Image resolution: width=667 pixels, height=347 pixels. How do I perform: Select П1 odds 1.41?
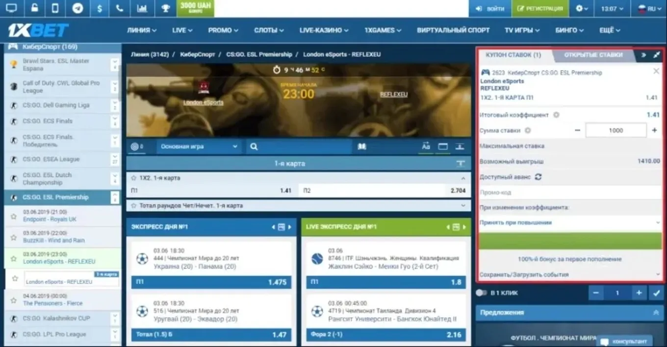pyautogui.click(x=211, y=190)
